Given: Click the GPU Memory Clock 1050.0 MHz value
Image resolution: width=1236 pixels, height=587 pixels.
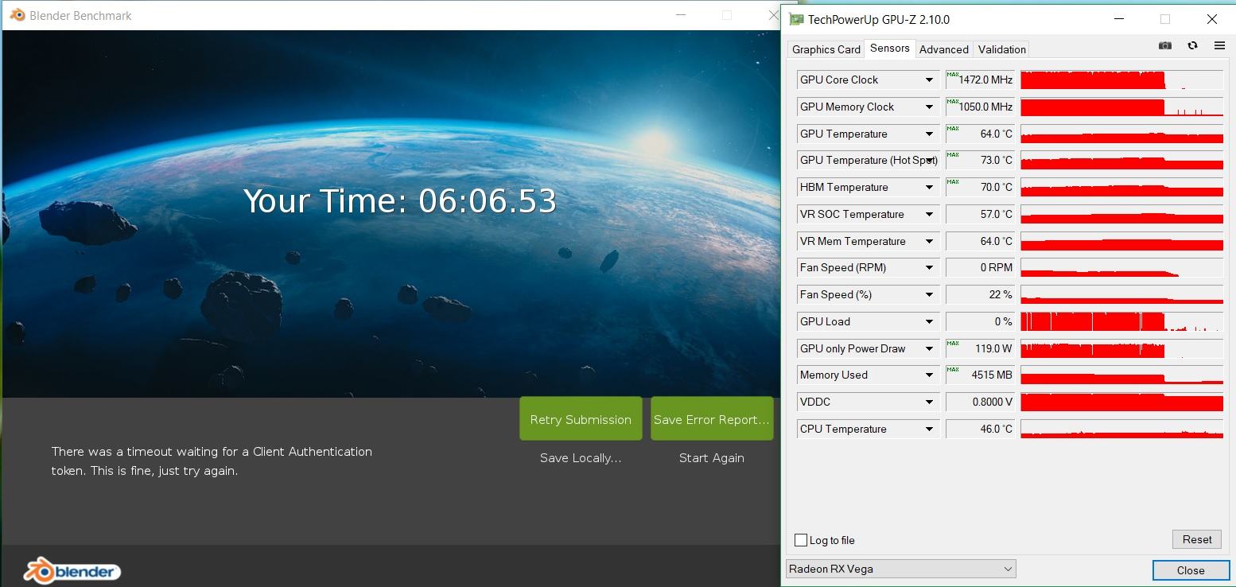Looking at the screenshot, I should pos(980,107).
